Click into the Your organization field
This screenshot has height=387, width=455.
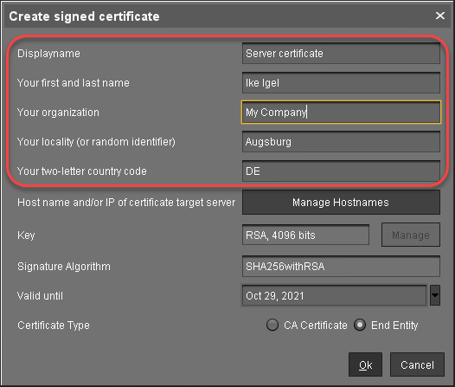click(341, 113)
